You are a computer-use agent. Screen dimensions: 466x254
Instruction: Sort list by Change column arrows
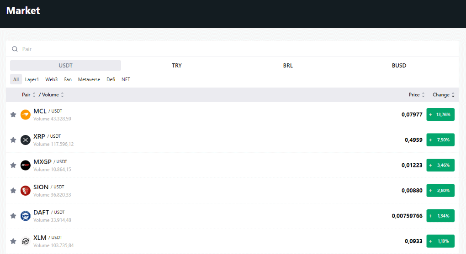click(x=453, y=95)
